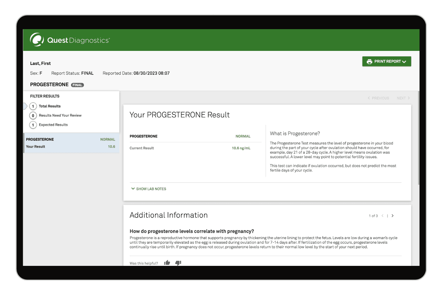The width and height of the screenshot is (442, 295).
Task: Collapse the Filter Results sidebar
Action: coord(24,106)
